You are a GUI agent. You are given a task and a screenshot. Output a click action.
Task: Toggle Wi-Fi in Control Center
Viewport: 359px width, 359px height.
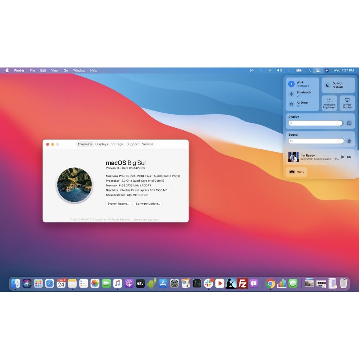point(291,84)
